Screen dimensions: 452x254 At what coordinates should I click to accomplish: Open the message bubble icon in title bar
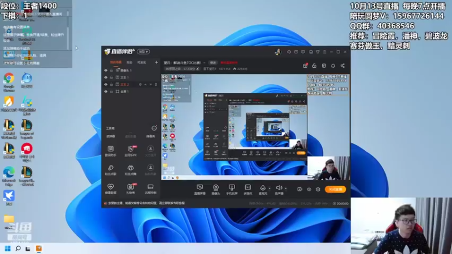click(x=303, y=52)
